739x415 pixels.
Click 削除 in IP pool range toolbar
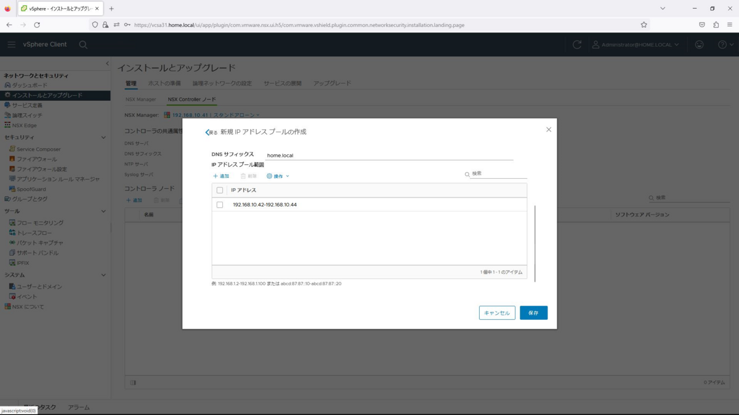click(249, 176)
